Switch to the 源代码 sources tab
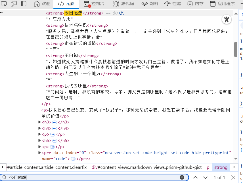The image size is (243, 183). 123,4
